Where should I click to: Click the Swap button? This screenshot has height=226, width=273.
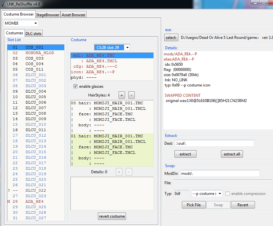pyautogui.click(x=218, y=205)
